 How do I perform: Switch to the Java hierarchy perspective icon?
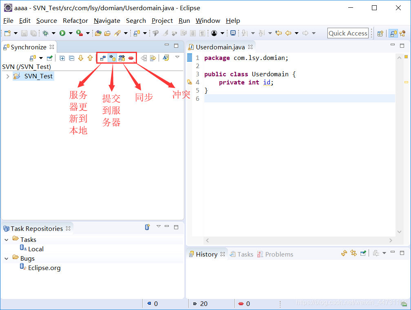click(402, 33)
